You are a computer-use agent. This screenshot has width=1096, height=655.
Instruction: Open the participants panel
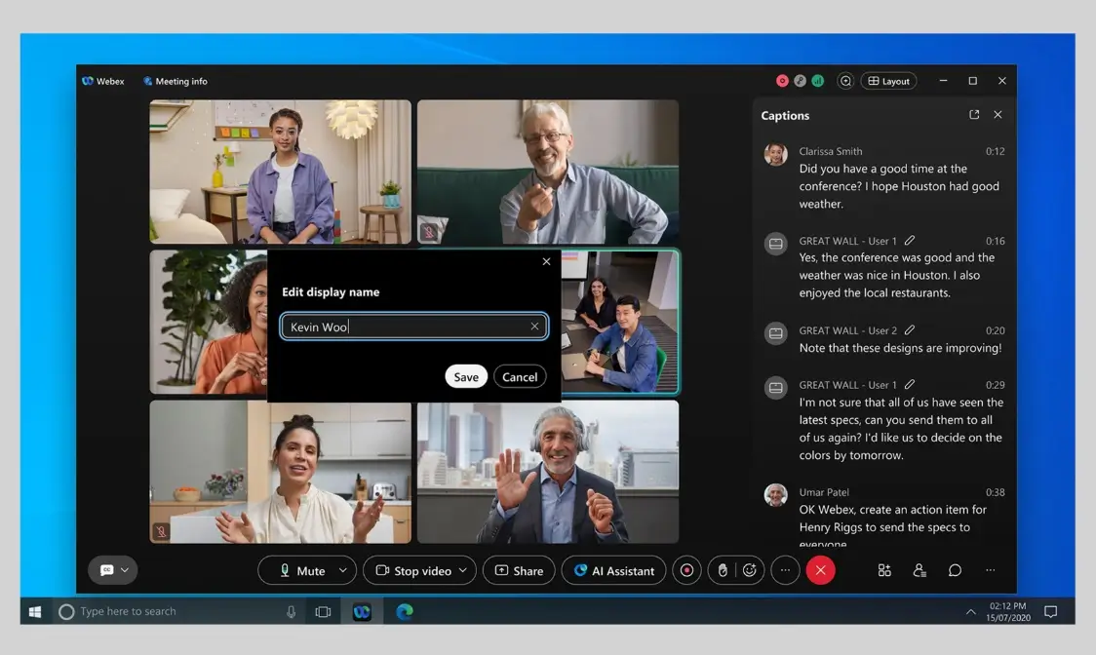point(920,570)
